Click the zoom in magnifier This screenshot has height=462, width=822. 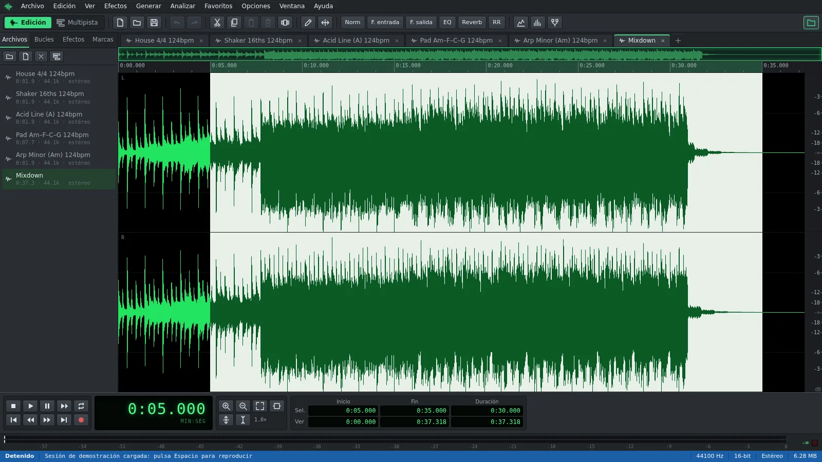226,406
